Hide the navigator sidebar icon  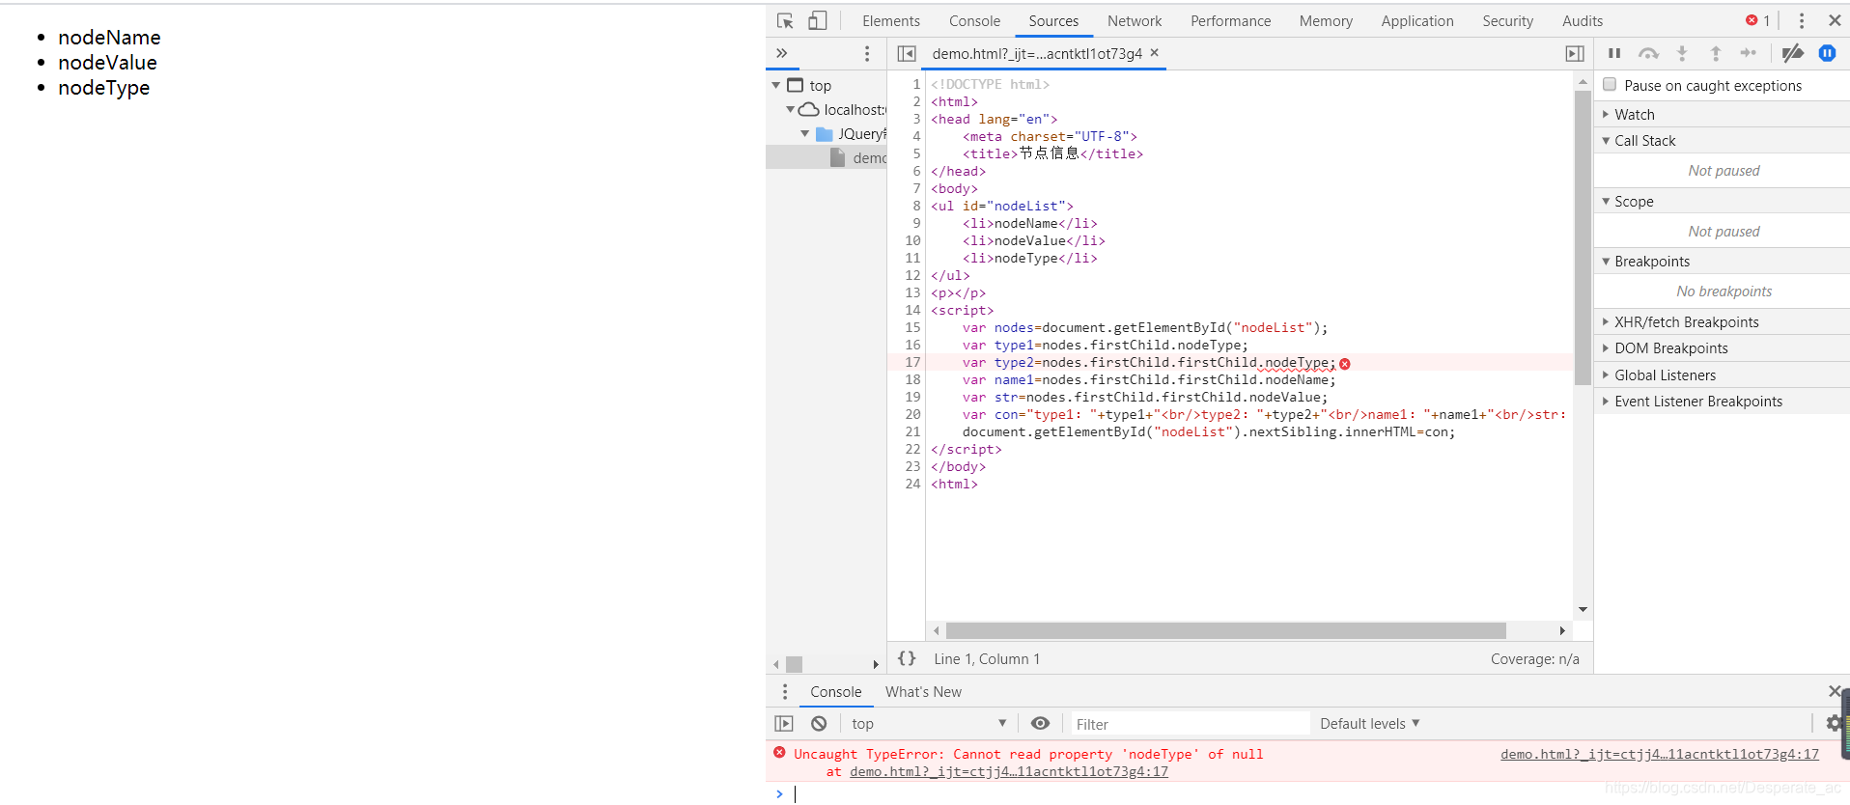tap(907, 53)
